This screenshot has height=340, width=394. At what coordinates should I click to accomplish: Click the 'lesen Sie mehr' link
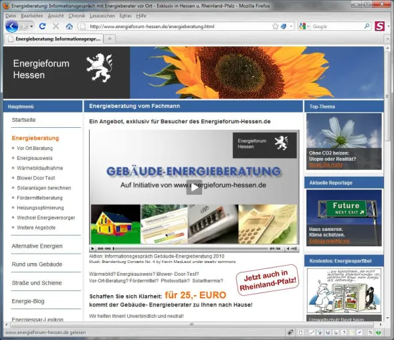pyautogui.click(x=326, y=165)
